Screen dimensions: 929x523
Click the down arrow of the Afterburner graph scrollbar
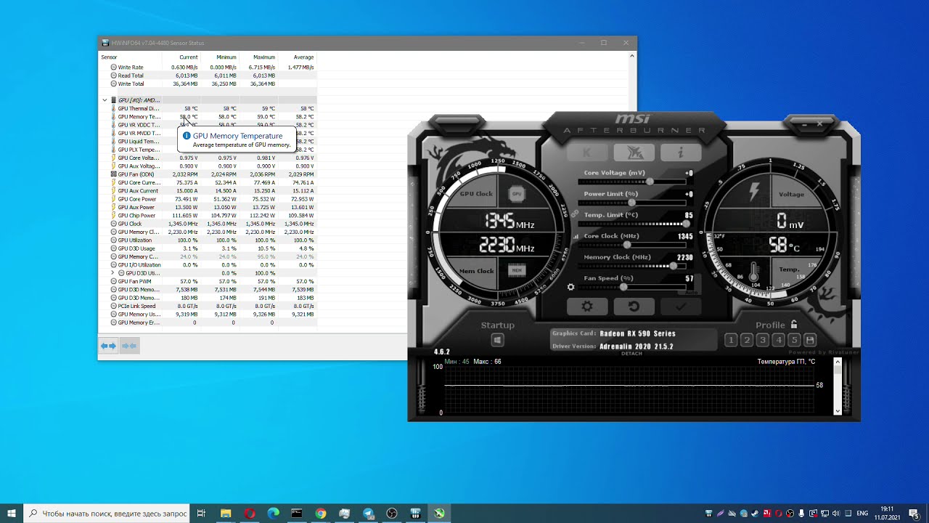(x=838, y=411)
